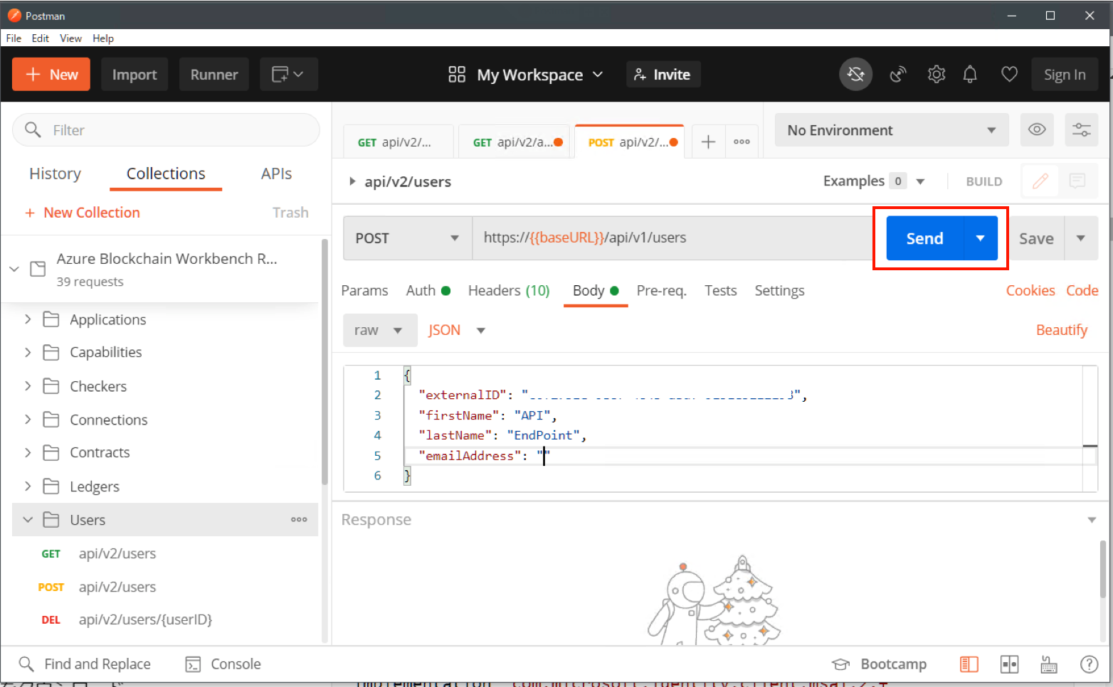Switch to the APIs tab
Image resolution: width=1113 pixels, height=687 pixels.
click(276, 174)
